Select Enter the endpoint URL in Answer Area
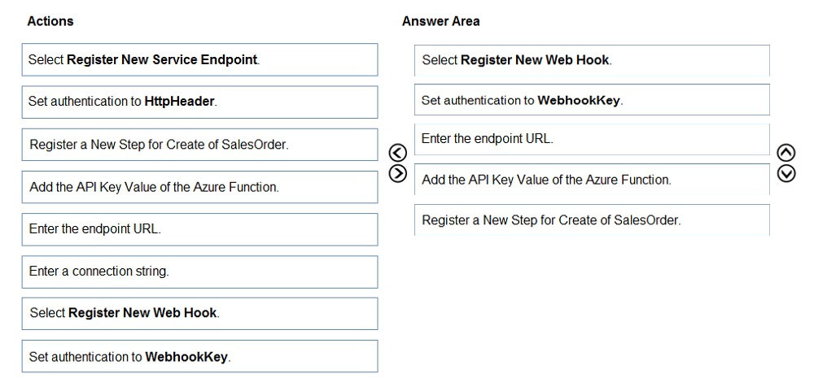The height and width of the screenshot is (391, 814). coord(592,140)
